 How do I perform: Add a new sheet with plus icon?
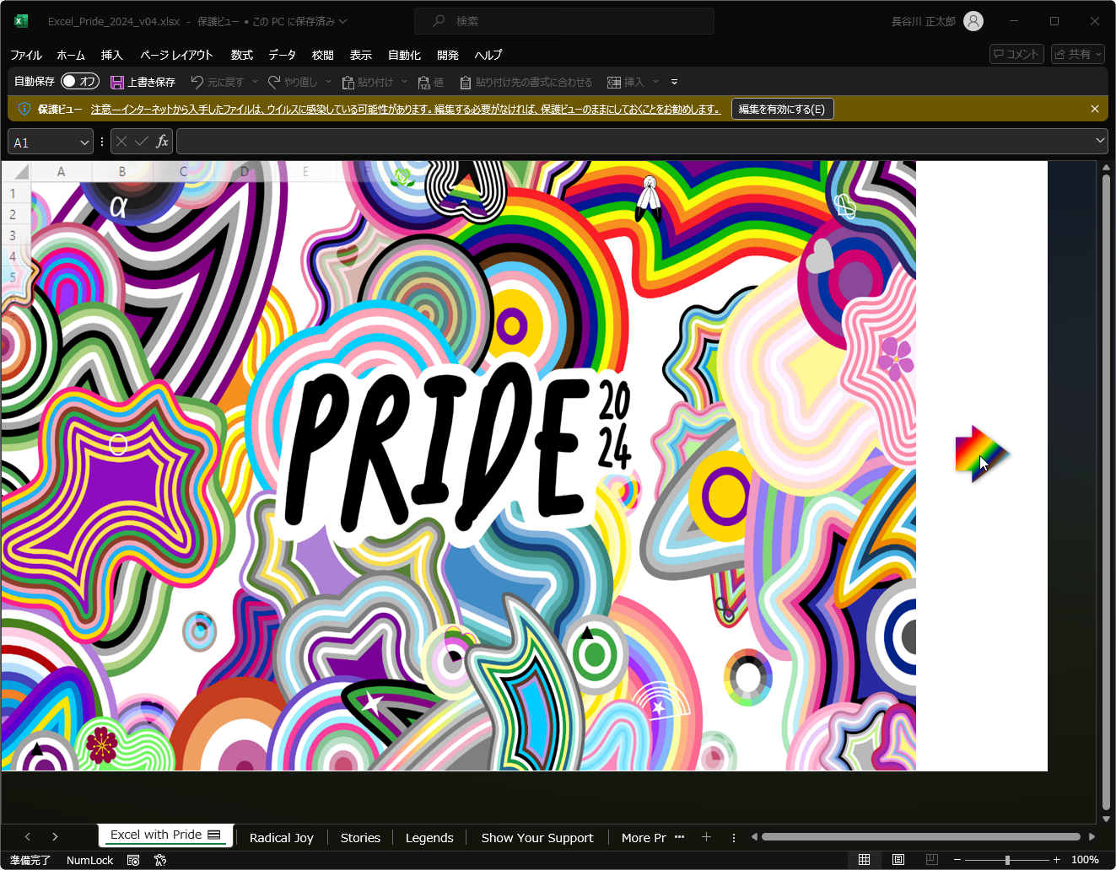(706, 837)
